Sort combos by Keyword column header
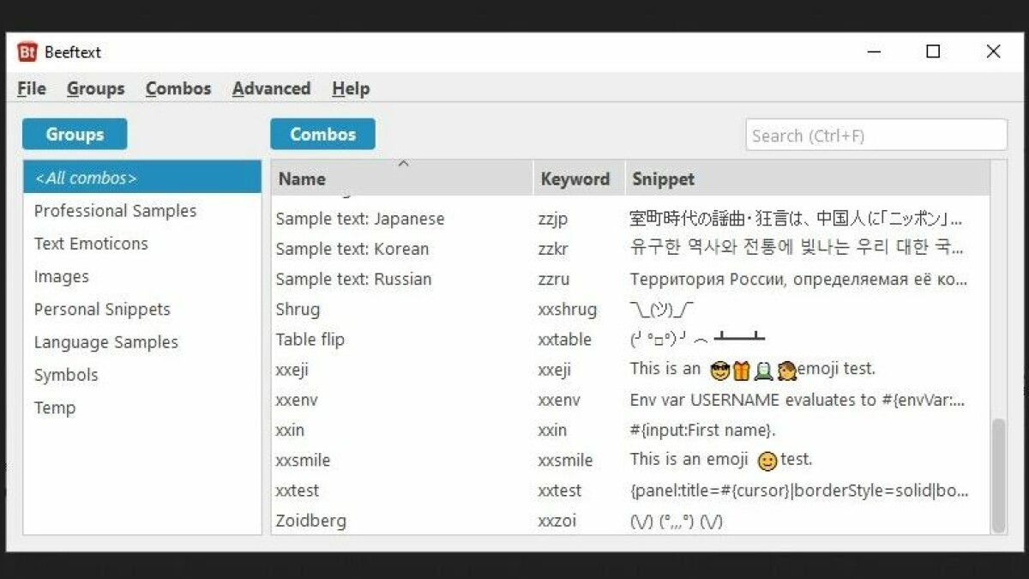The width and height of the screenshot is (1029, 579). pyautogui.click(x=575, y=179)
